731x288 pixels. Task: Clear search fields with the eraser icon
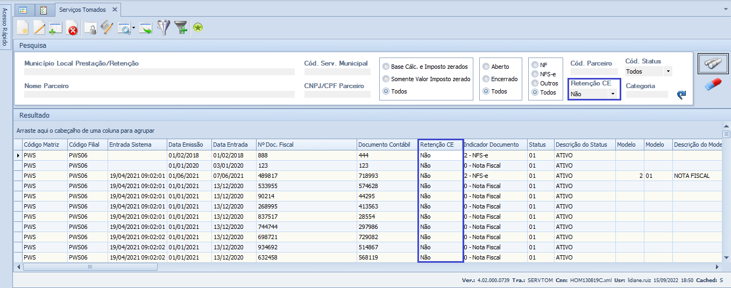(x=712, y=84)
